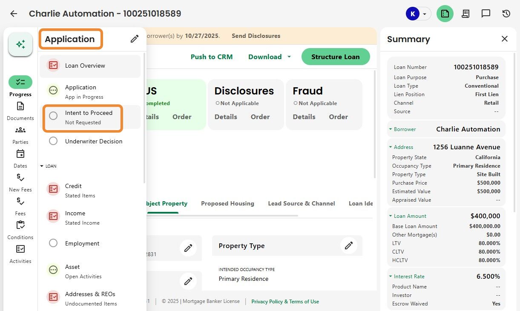Open the AI sparkle assistant icon
The width and height of the screenshot is (520, 311).
tap(20, 44)
